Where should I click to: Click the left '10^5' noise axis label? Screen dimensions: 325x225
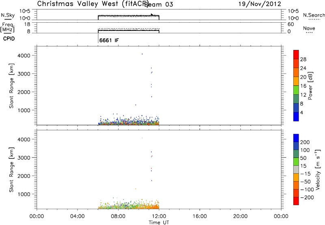tap(25, 11)
